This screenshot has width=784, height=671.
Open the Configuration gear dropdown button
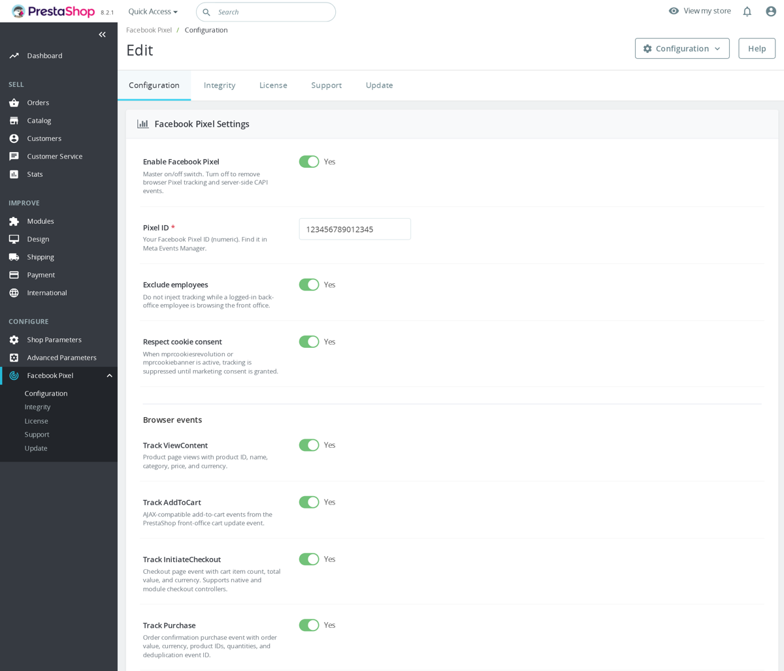(682, 48)
